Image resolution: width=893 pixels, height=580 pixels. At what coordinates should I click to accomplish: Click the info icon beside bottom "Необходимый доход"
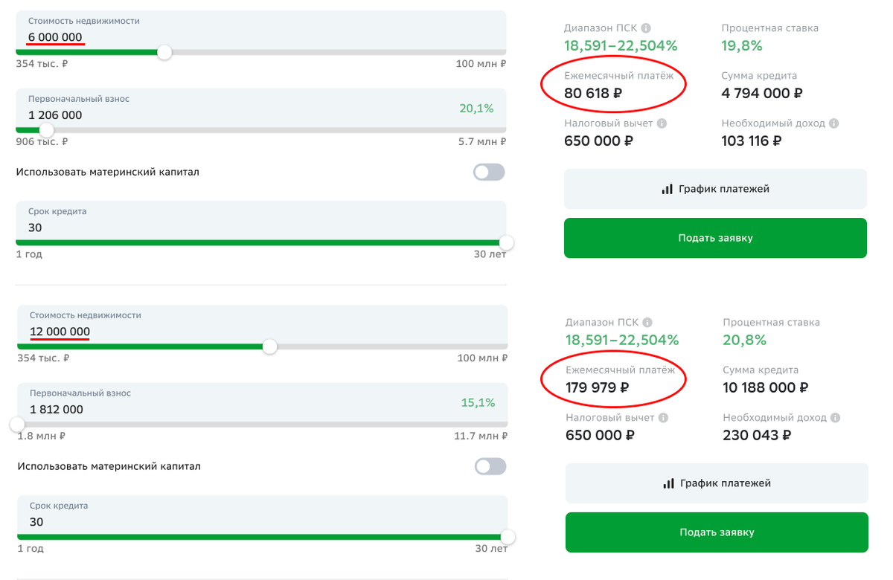835,416
